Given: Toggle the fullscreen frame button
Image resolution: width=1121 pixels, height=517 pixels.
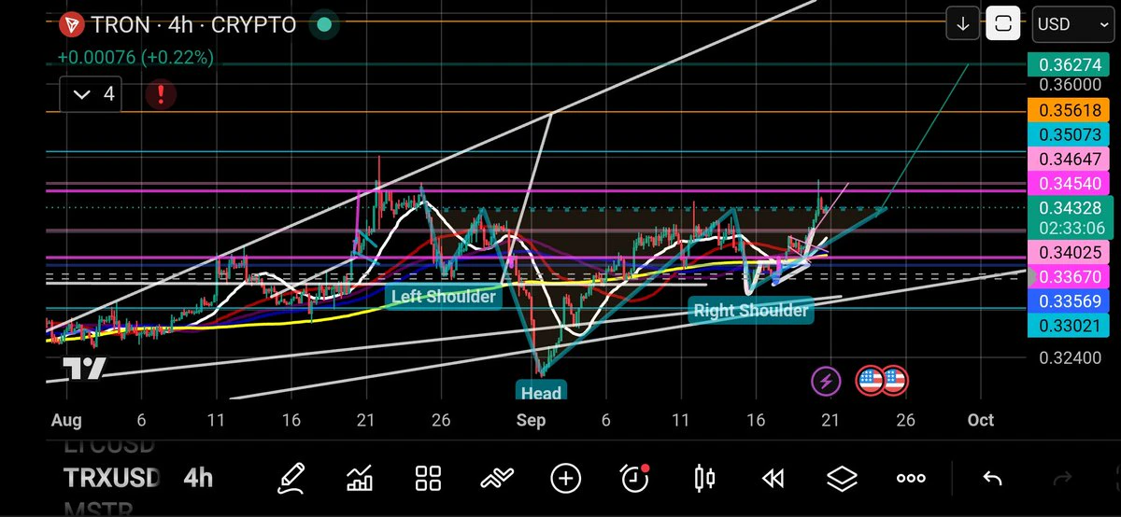Looking at the screenshot, I should 1002,24.
